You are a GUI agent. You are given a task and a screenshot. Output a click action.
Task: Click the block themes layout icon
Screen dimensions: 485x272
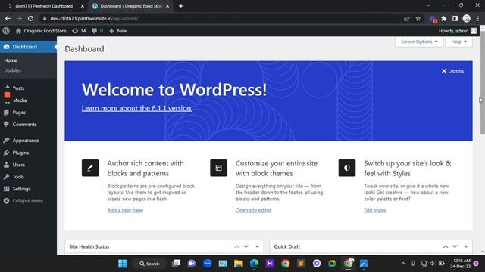click(219, 168)
